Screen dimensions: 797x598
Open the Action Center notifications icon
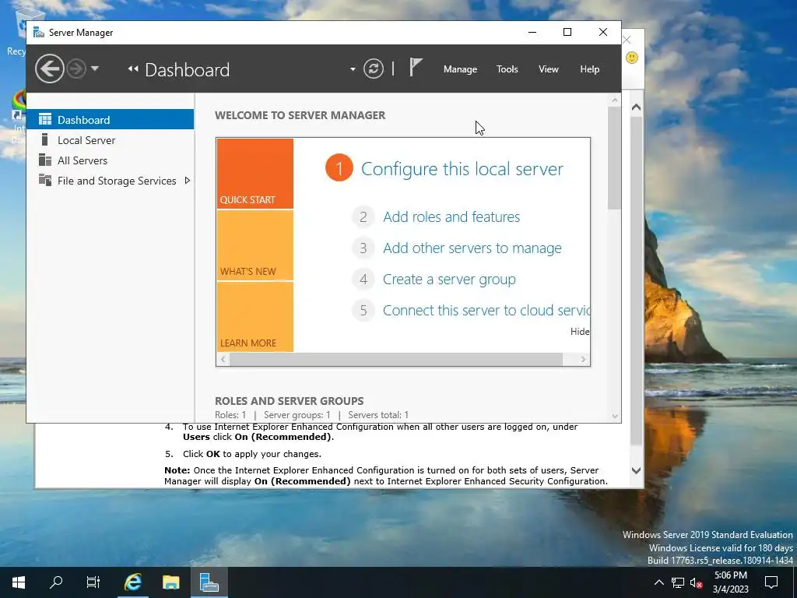pyautogui.click(x=771, y=582)
